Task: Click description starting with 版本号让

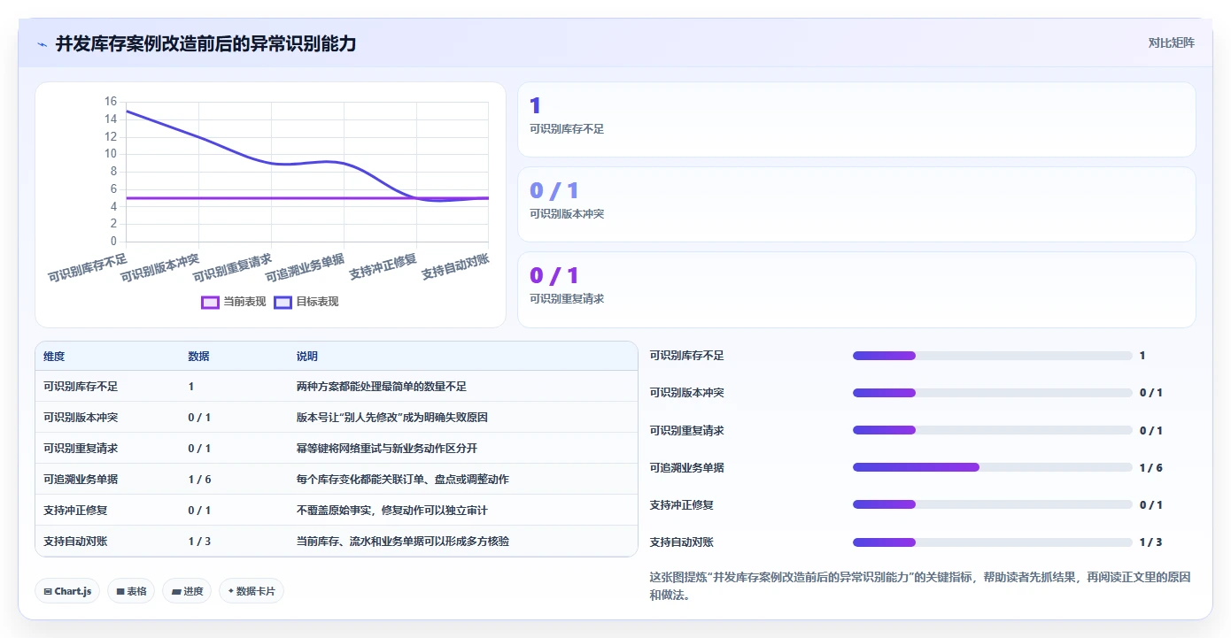Action: [391, 418]
